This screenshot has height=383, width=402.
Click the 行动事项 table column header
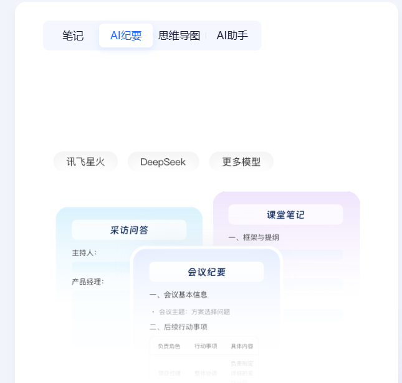click(x=205, y=346)
